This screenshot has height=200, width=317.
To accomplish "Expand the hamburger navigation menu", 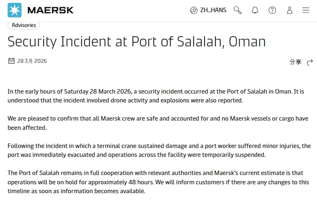I will pos(306,10).
